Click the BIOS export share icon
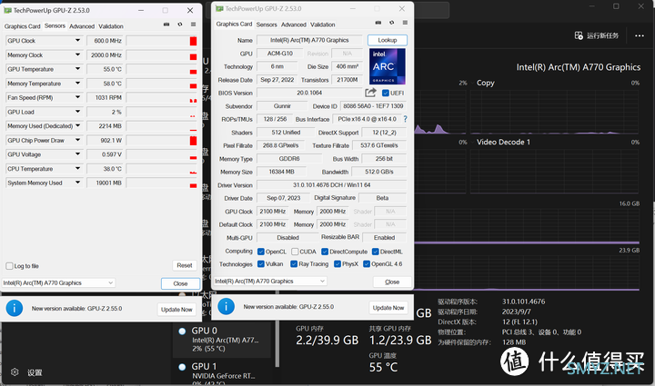 [370, 93]
